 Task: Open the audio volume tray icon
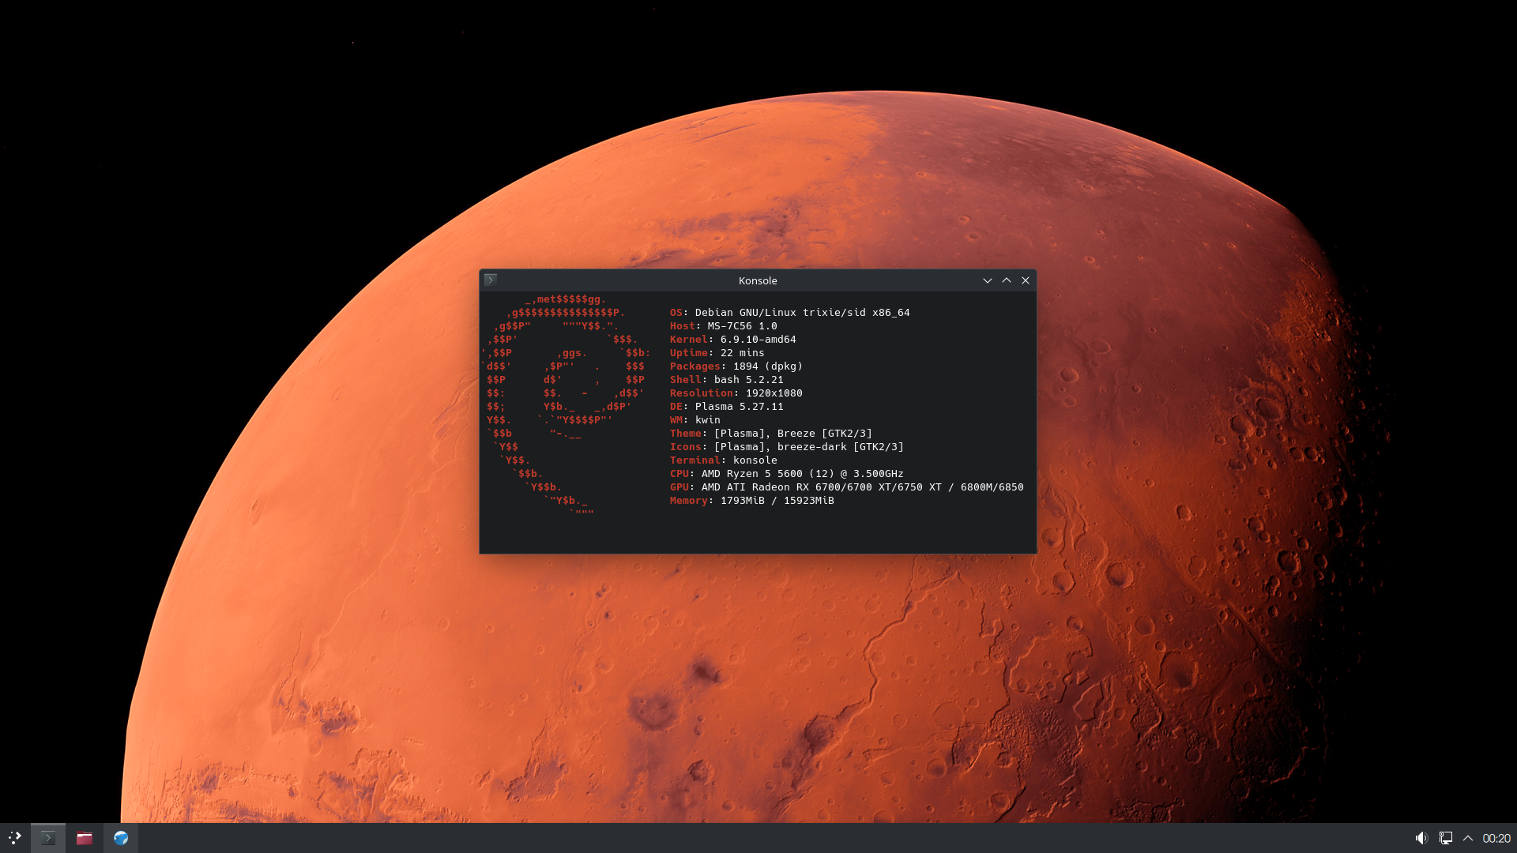pos(1421,838)
